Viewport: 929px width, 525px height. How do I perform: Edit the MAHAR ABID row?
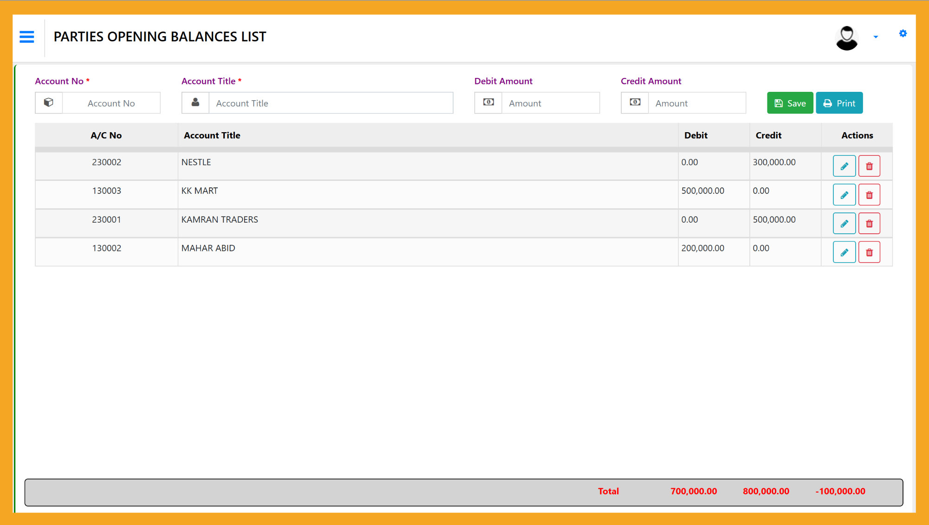[844, 252]
